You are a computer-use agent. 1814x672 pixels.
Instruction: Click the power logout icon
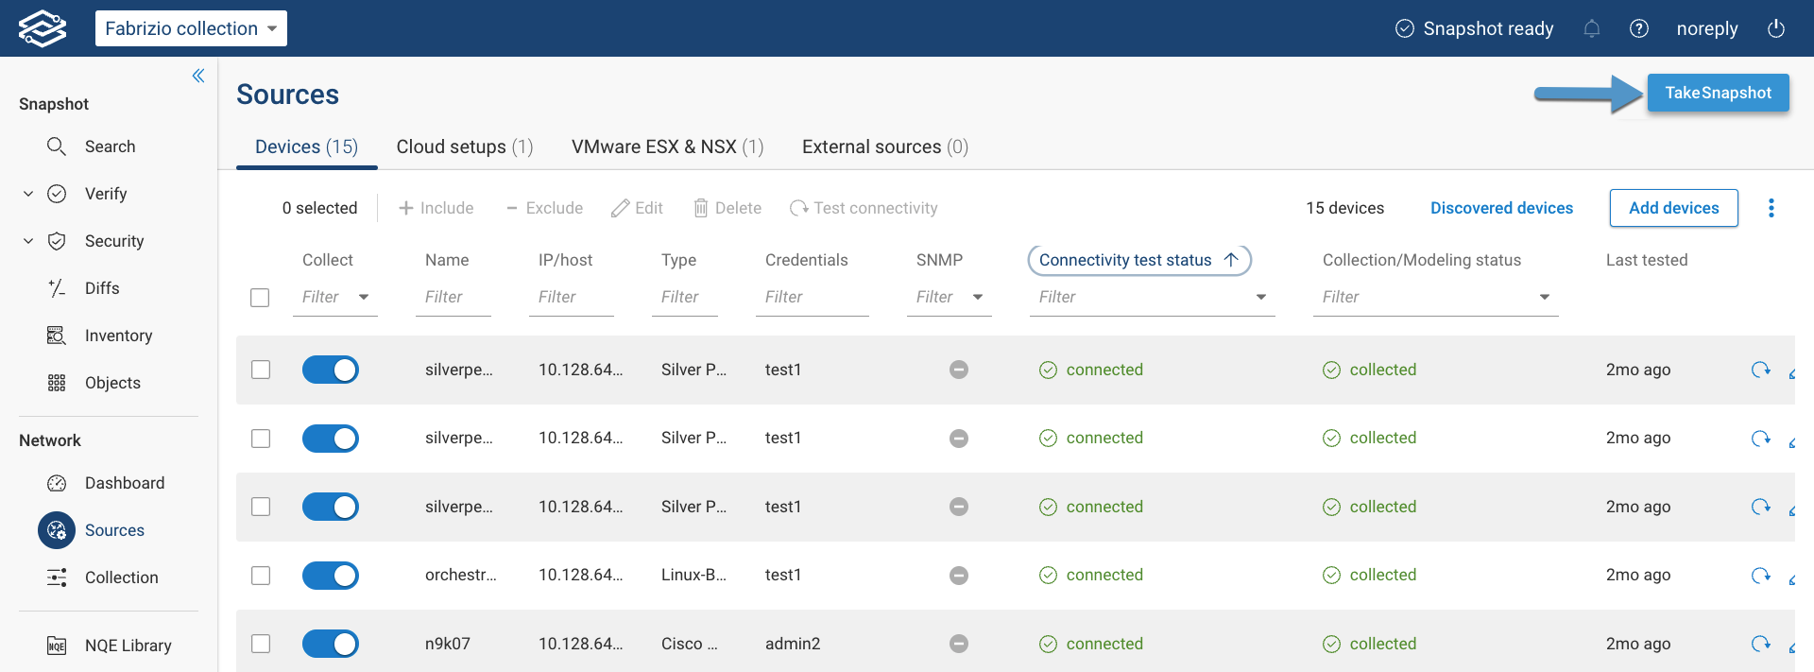(x=1776, y=28)
